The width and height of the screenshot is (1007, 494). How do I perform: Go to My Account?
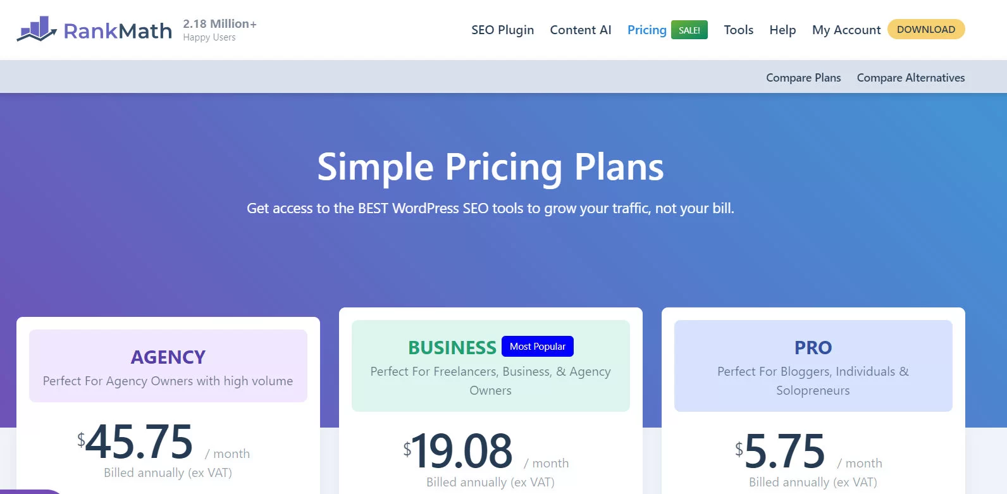(846, 30)
